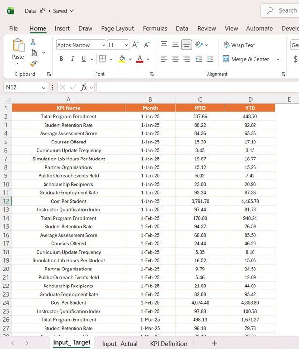Open the Formulas ribbon tab
This screenshot has height=349, width=299.
coord(155,28)
